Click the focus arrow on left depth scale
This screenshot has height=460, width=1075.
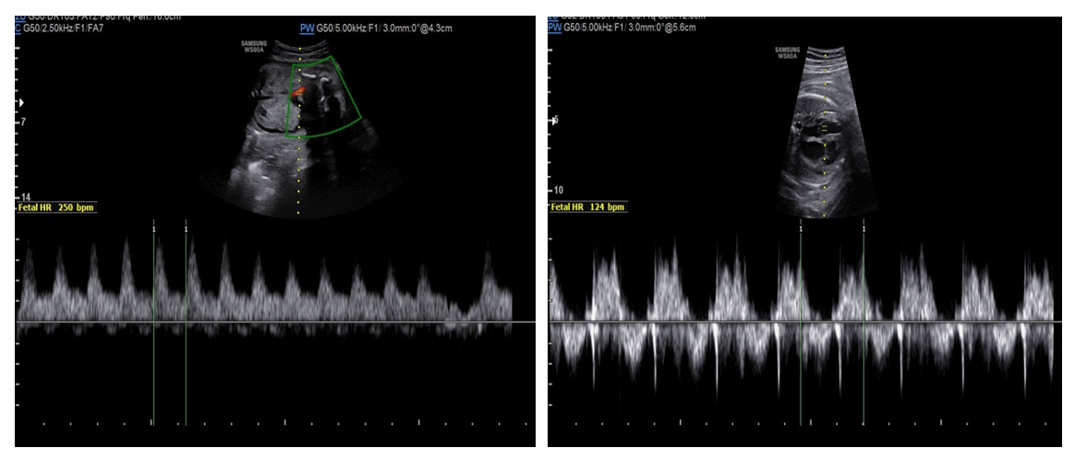[21, 103]
